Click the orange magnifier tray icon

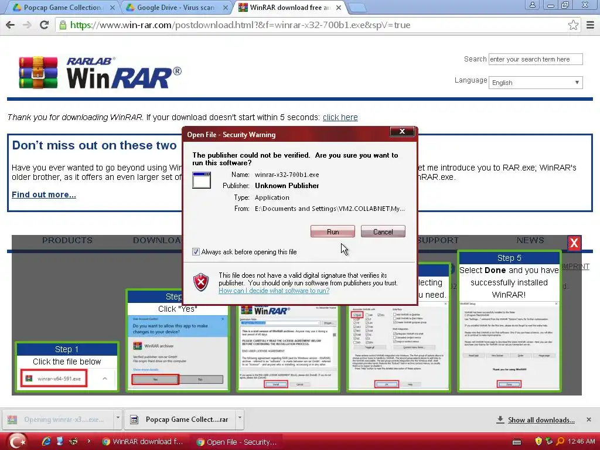pos(560,441)
